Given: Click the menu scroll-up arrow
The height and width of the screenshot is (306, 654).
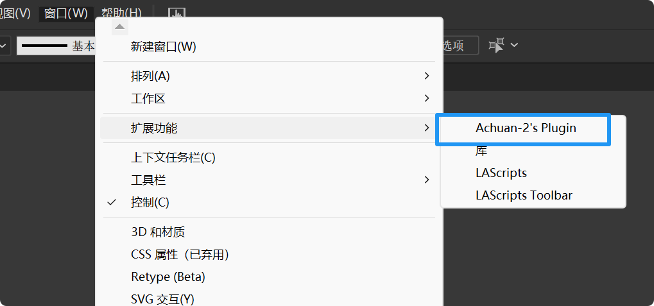Looking at the screenshot, I should click(120, 26).
